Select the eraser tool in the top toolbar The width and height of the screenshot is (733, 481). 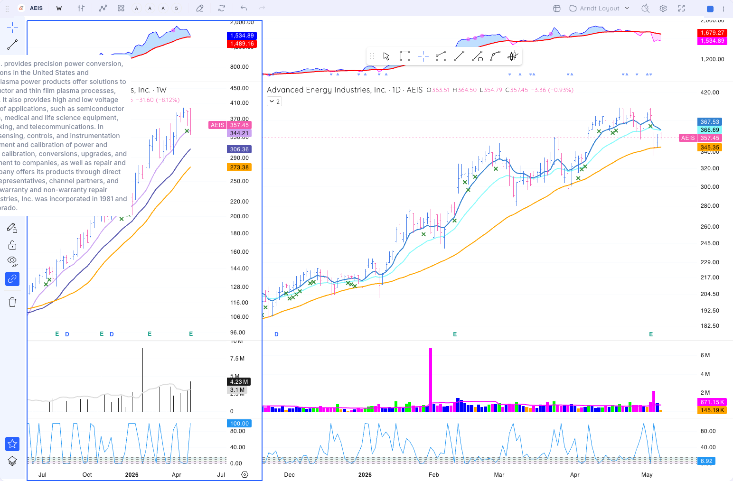pos(200,8)
